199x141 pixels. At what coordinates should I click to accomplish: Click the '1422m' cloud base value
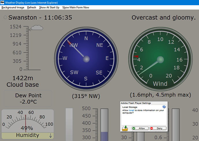click(x=23, y=78)
